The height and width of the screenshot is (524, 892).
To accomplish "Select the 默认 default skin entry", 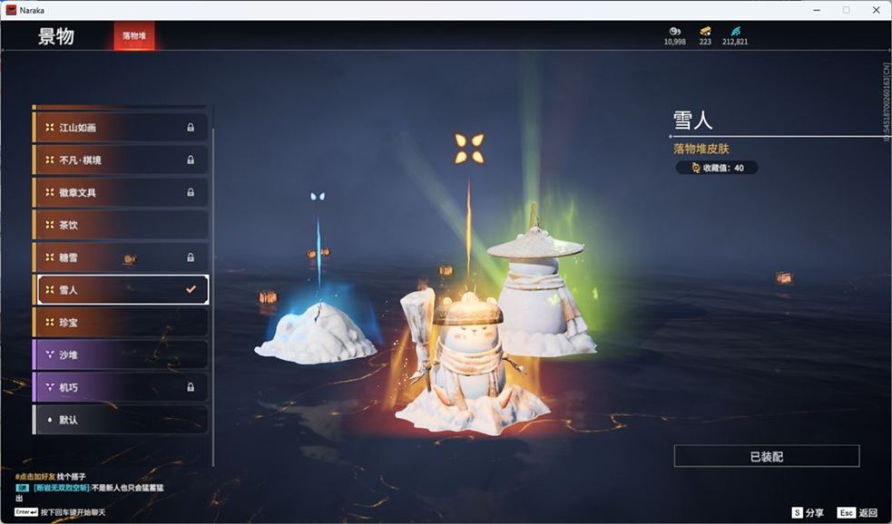I will (120, 420).
